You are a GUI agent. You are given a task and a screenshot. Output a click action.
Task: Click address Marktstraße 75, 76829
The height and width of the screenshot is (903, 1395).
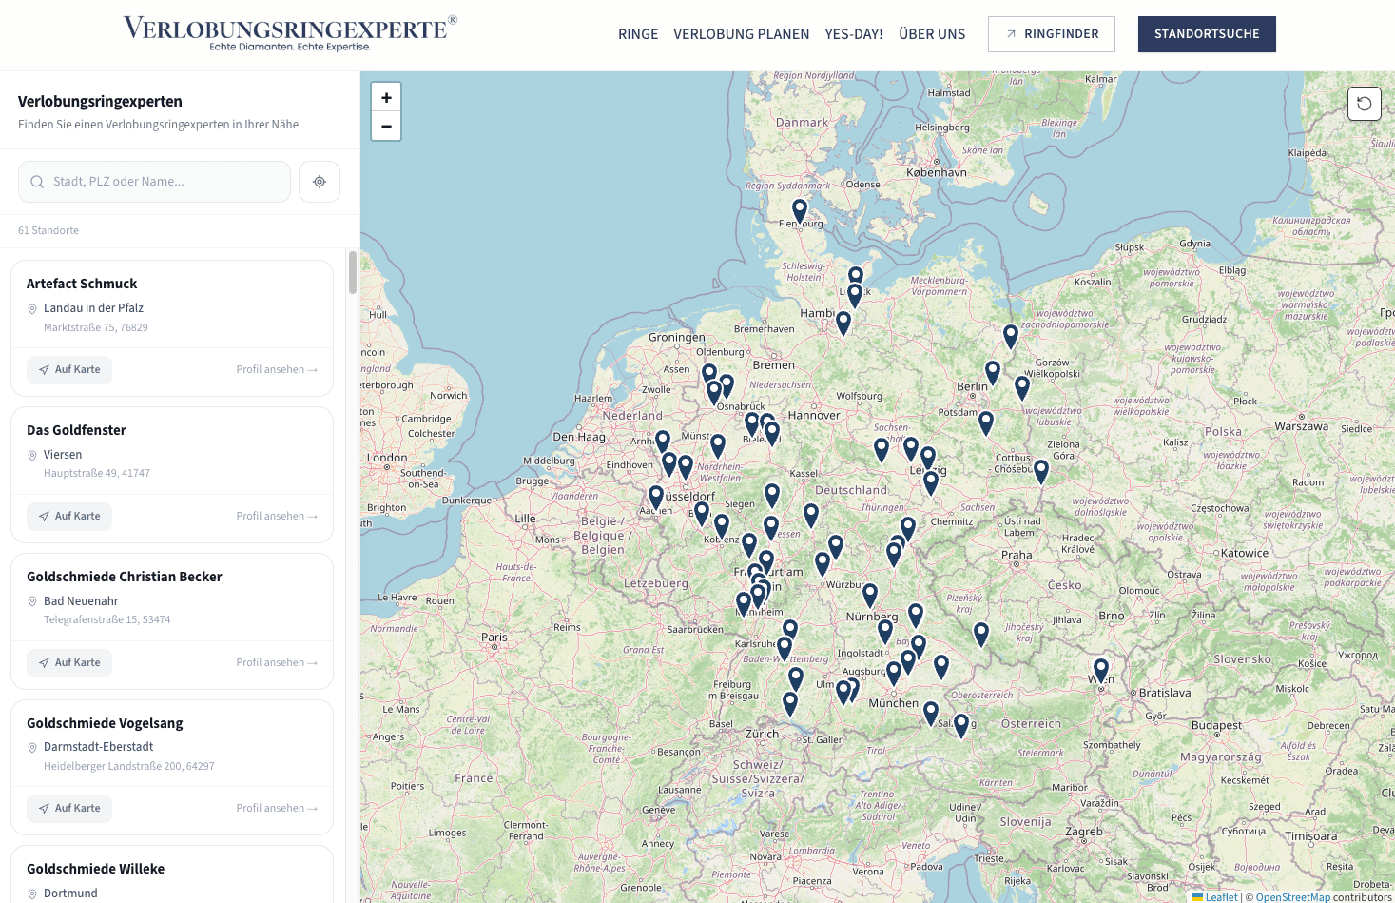click(x=96, y=327)
